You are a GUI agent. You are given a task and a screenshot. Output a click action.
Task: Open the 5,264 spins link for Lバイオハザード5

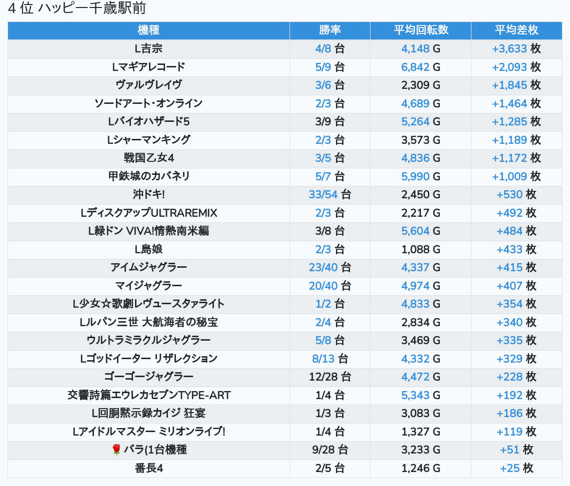coord(415,121)
